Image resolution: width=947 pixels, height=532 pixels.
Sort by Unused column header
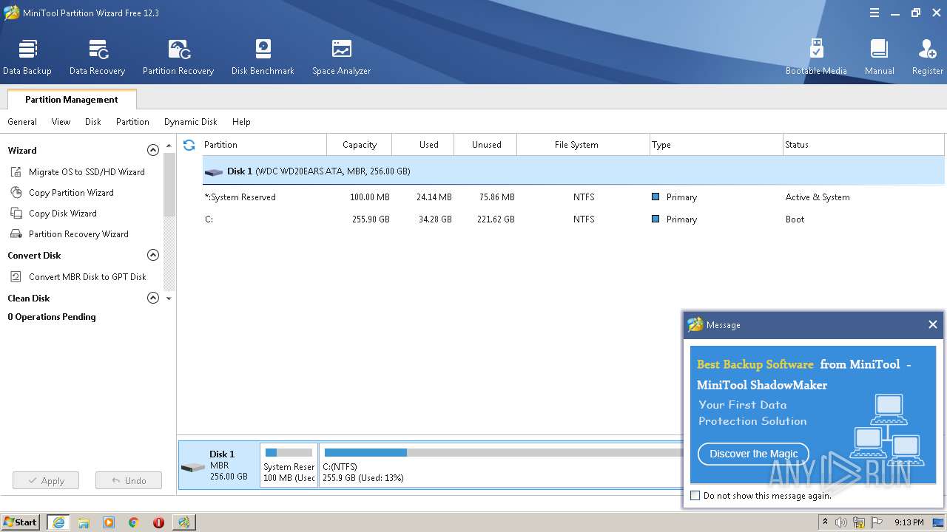coord(486,145)
